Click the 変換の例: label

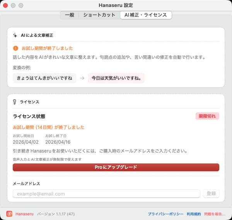(x=22, y=68)
